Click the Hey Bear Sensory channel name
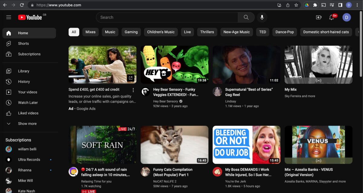The width and height of the screenshot is (363, 193). pyautogui.click(x=165, y=101)
